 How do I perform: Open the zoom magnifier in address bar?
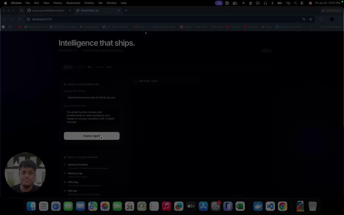[304, 19]
